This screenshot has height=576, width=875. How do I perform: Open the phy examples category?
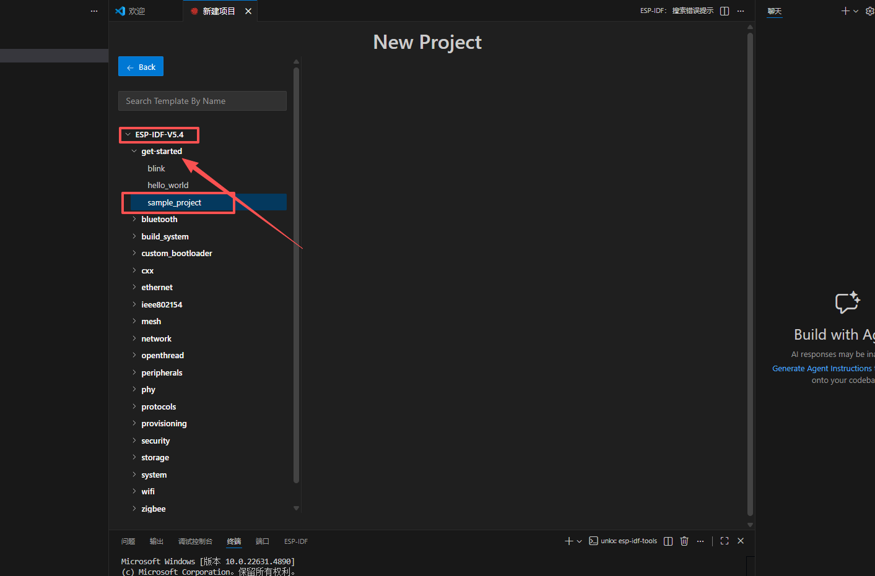148,389
